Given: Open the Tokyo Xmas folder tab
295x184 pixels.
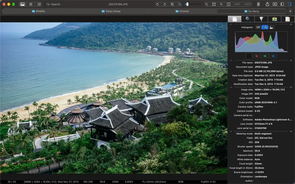Looking at the screenshot, I should 111,11.
